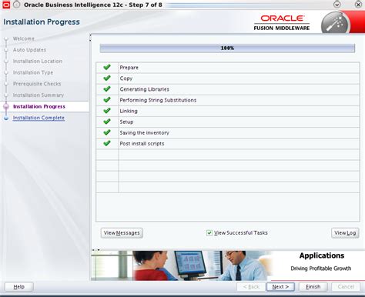365x297 pixels.
Task: Click the Performing String Substitutions text
Action: tap(158, 100)
